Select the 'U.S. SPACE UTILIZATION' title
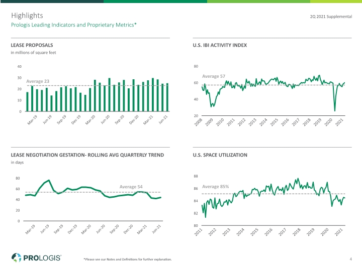The height and width of the screenshot is (271, 362). pyautogui.click(x=220, y=155)
